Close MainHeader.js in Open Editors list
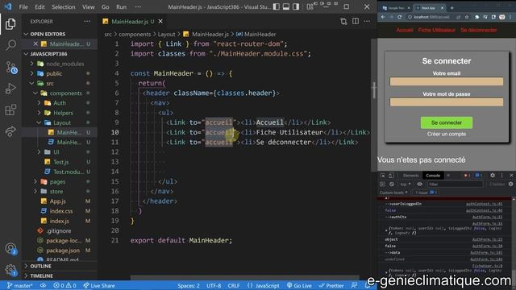 (x=35, y=43)
